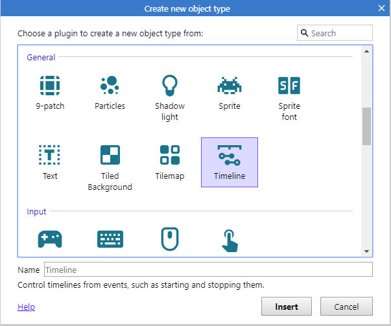391x326 pixels.
Task: Click into the Name text field
Action: coord(208,270)
